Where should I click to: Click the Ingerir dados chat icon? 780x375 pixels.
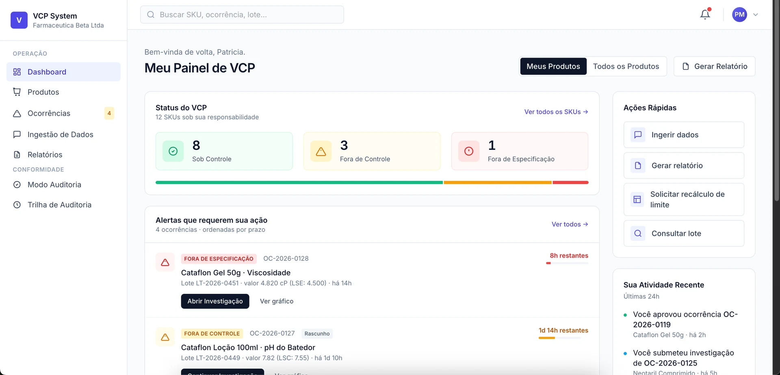pyautogui.click(x=638, y=135)
